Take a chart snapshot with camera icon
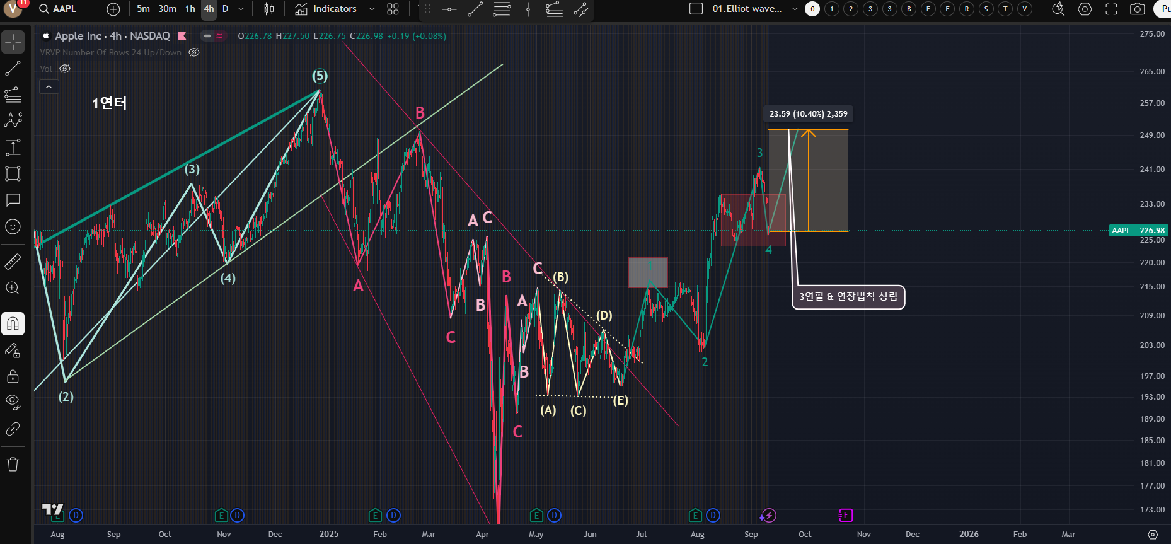 pyautogui.click(x=1138, y=9)
